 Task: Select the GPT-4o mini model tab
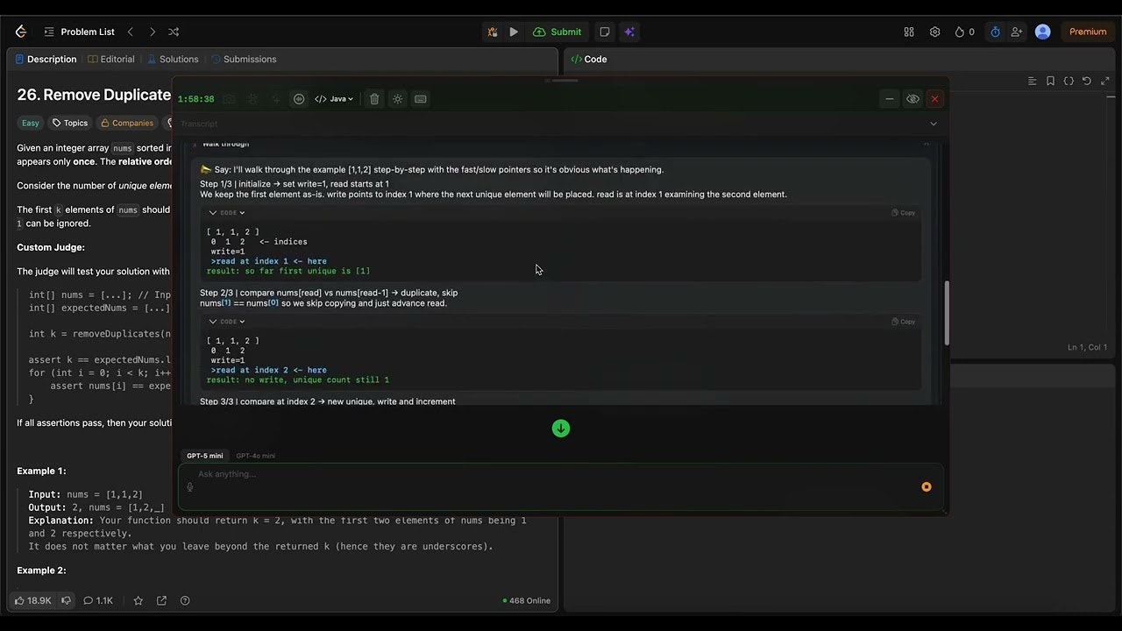point(255,456)
